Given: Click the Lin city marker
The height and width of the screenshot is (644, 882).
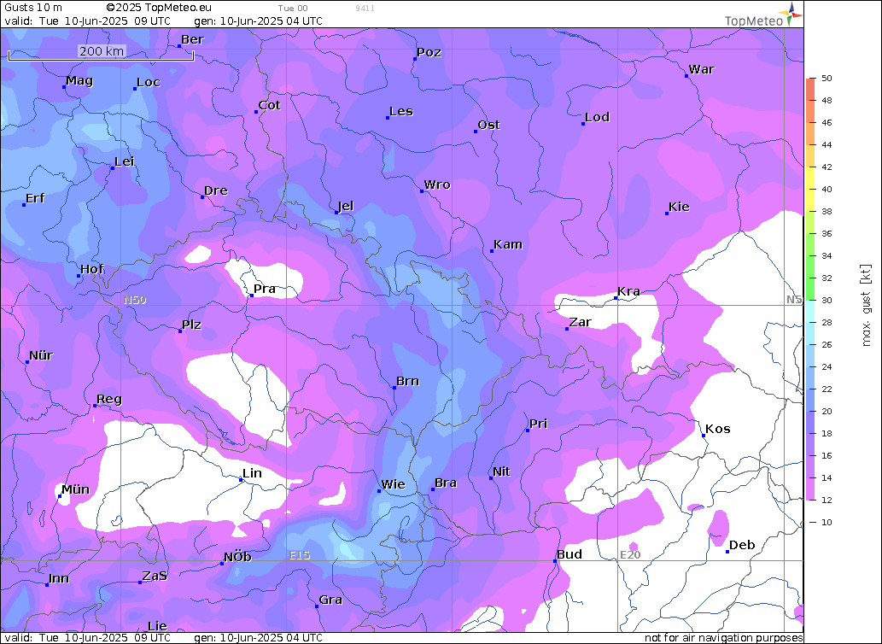Looking at the screenshot, I should [241, 480].
